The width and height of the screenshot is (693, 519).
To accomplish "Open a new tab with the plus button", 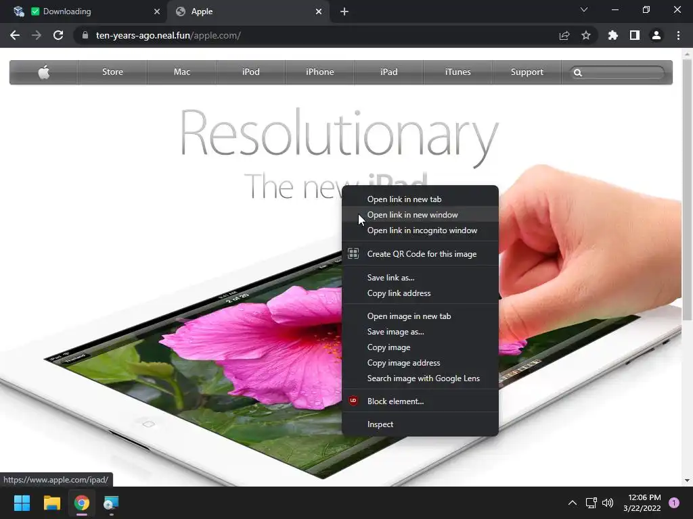I will [344, 11].
